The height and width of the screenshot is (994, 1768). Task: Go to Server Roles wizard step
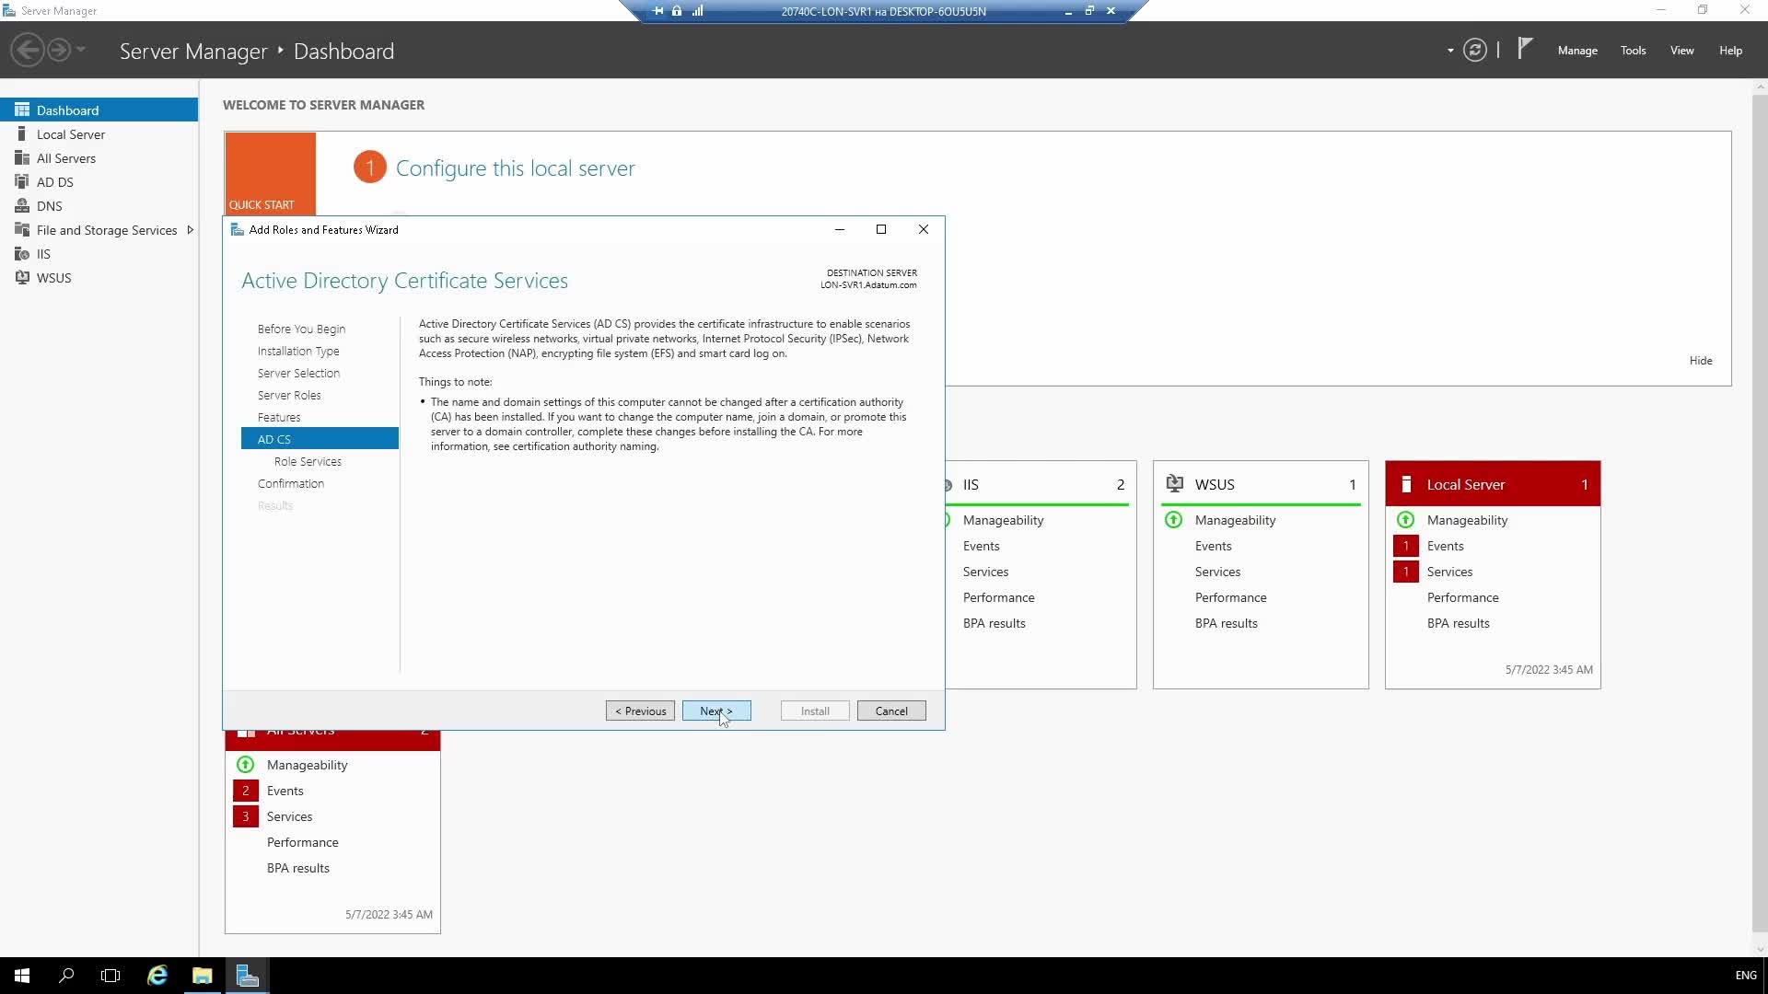[289, 395]
